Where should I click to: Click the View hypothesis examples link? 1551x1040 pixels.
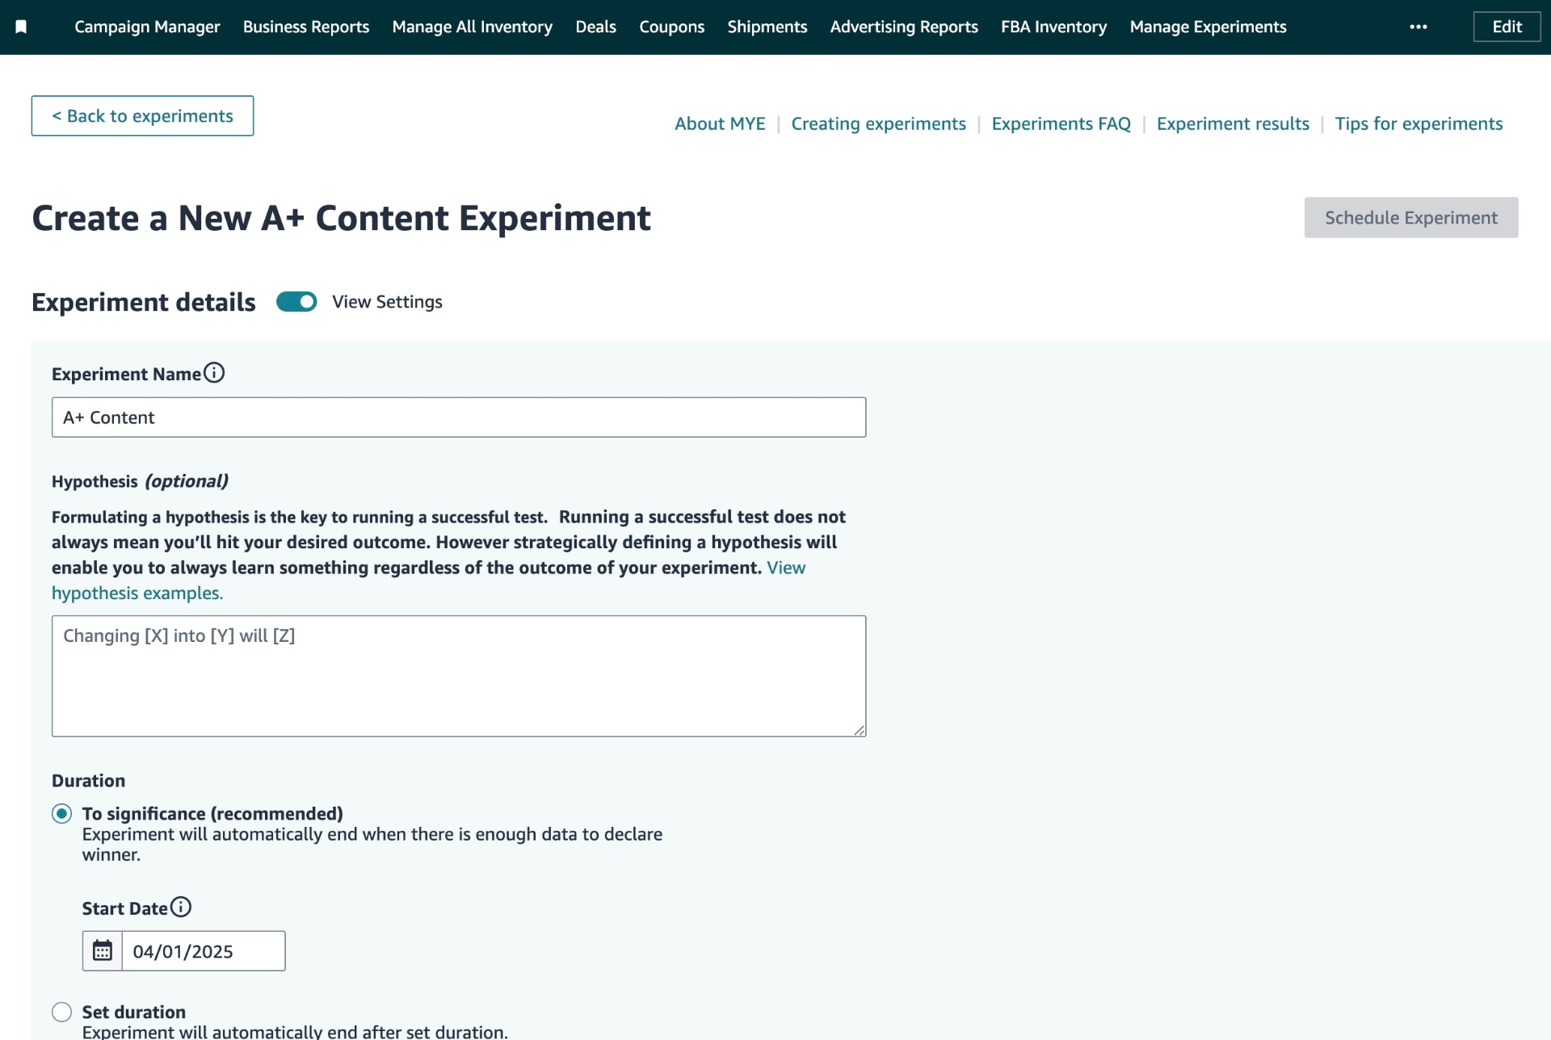[x=137, y=593]
